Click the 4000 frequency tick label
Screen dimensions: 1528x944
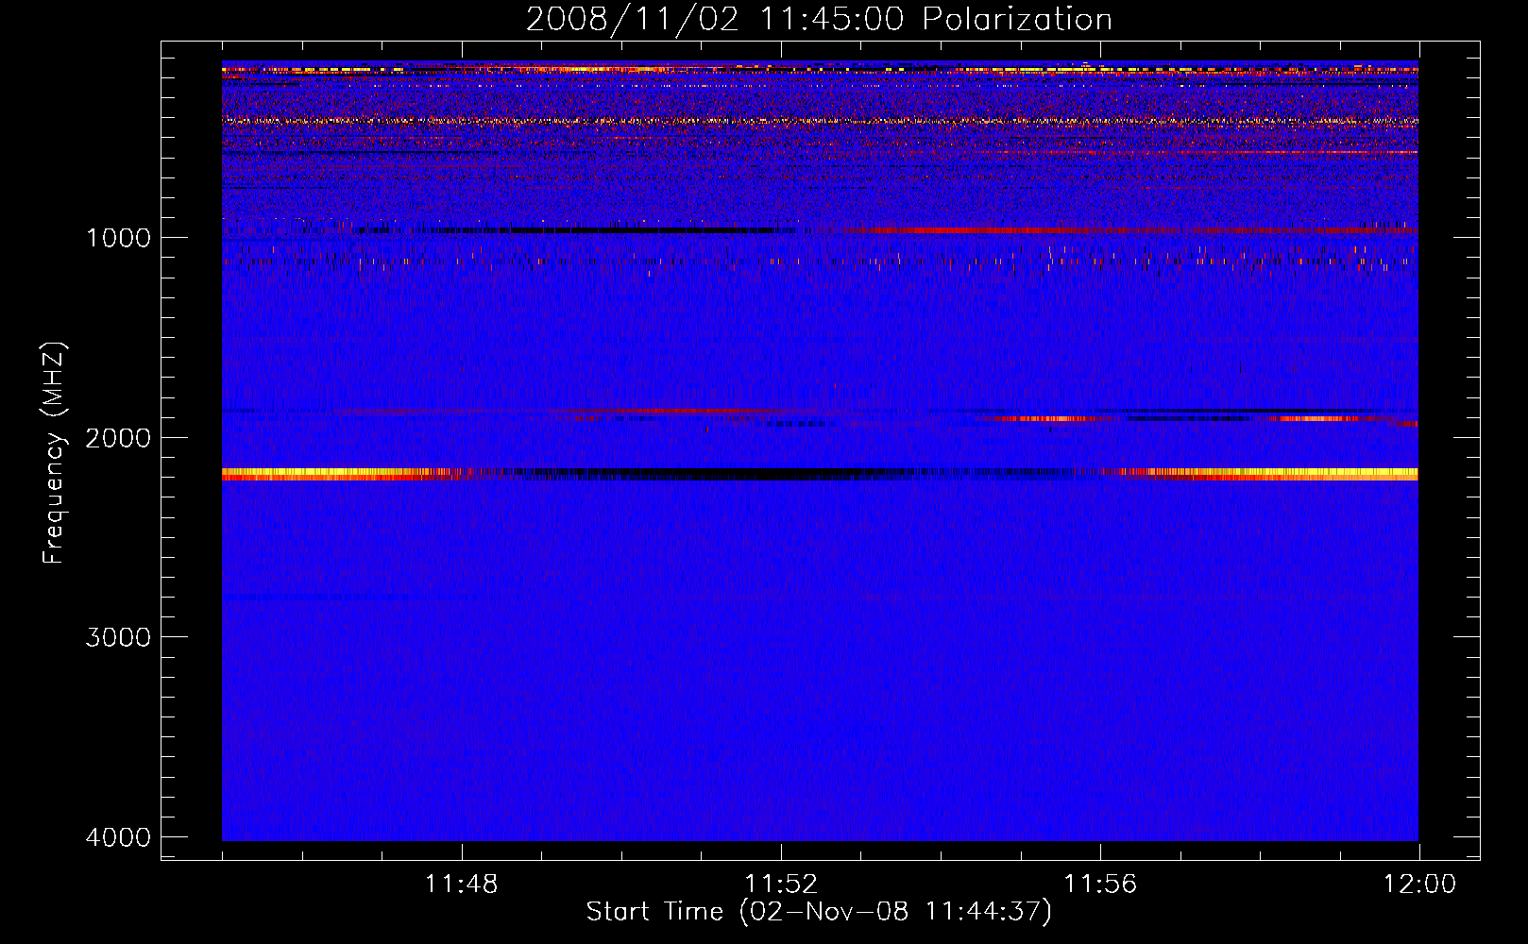click(x=118, y=837)
